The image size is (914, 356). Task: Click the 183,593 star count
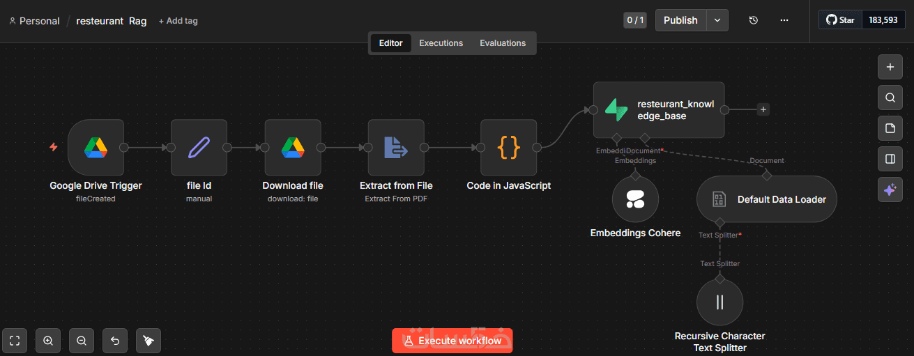(x=883, y=20)
